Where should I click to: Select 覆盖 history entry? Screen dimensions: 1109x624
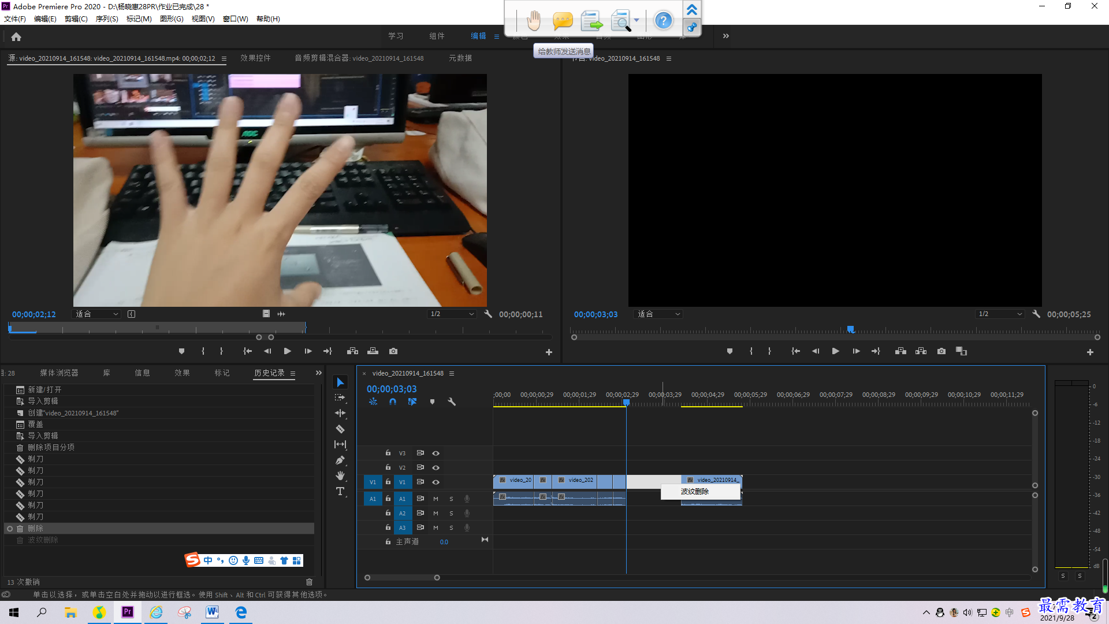click(x=159, y=424)
